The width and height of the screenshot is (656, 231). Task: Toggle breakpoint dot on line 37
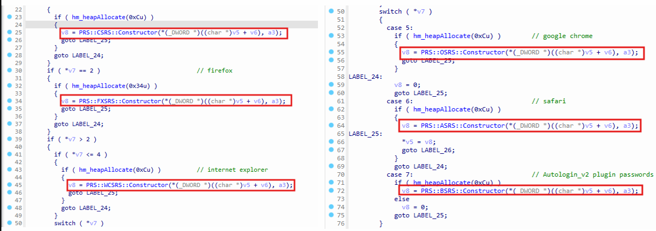(x=9, y=124)
